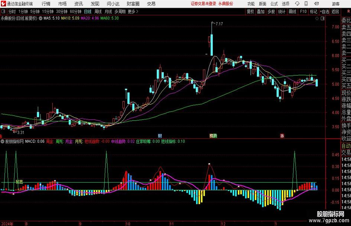Viewport: 351px width, 226px height.
Task: Click the MACD: 0.06 indicator value
Action: [x=35, y=141]
